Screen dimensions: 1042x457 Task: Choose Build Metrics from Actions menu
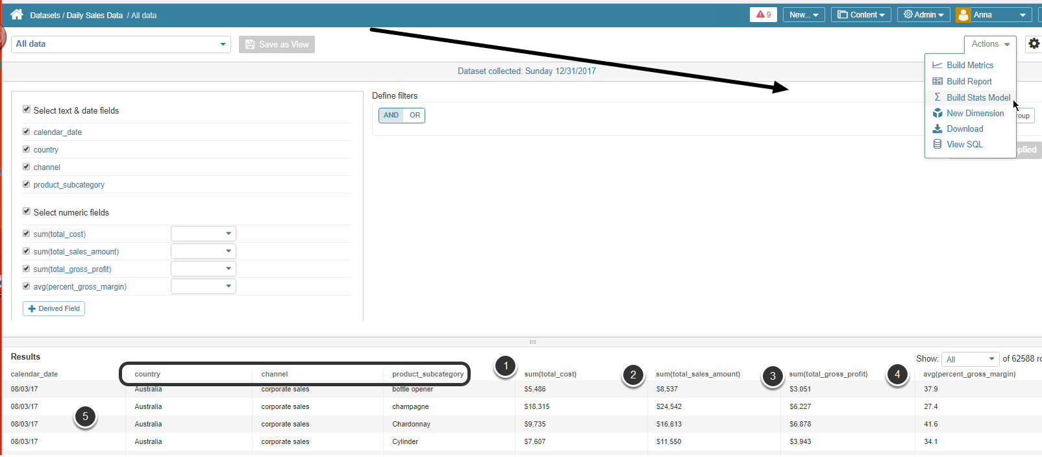click(970, 65)
